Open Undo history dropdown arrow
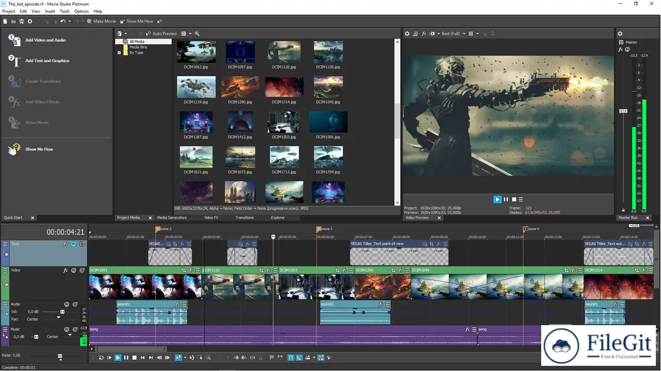The width and height of the screenshot is (661, 371). point(70,21)
